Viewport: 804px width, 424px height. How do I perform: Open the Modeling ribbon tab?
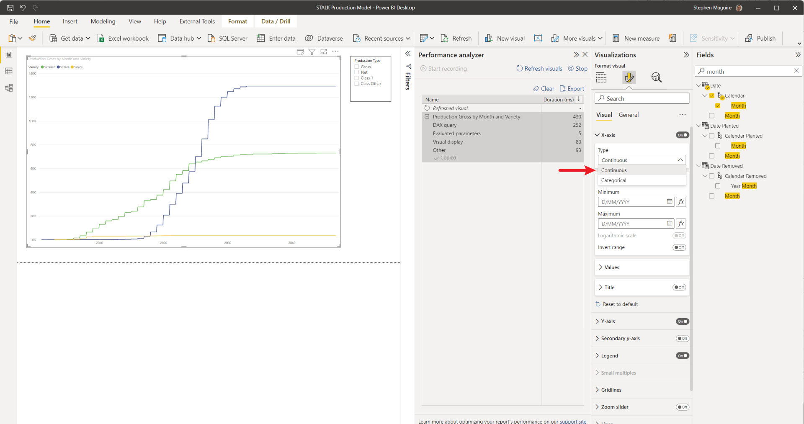tap(103, 21)
